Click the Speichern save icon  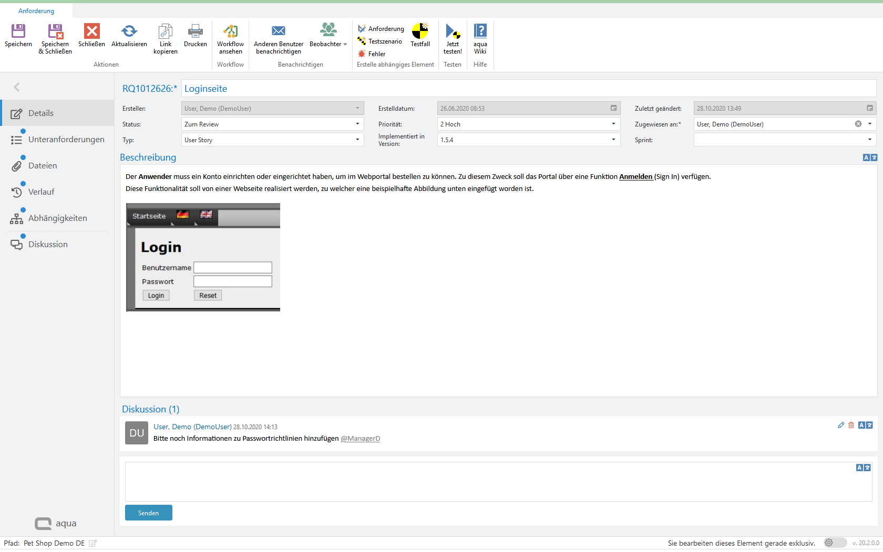(x=18, y=32)
